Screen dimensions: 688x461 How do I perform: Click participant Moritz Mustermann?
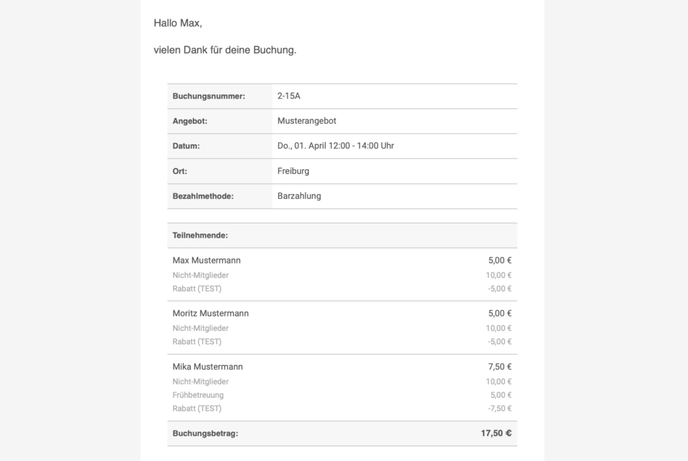pyautogui.click(x=210, y=313)
